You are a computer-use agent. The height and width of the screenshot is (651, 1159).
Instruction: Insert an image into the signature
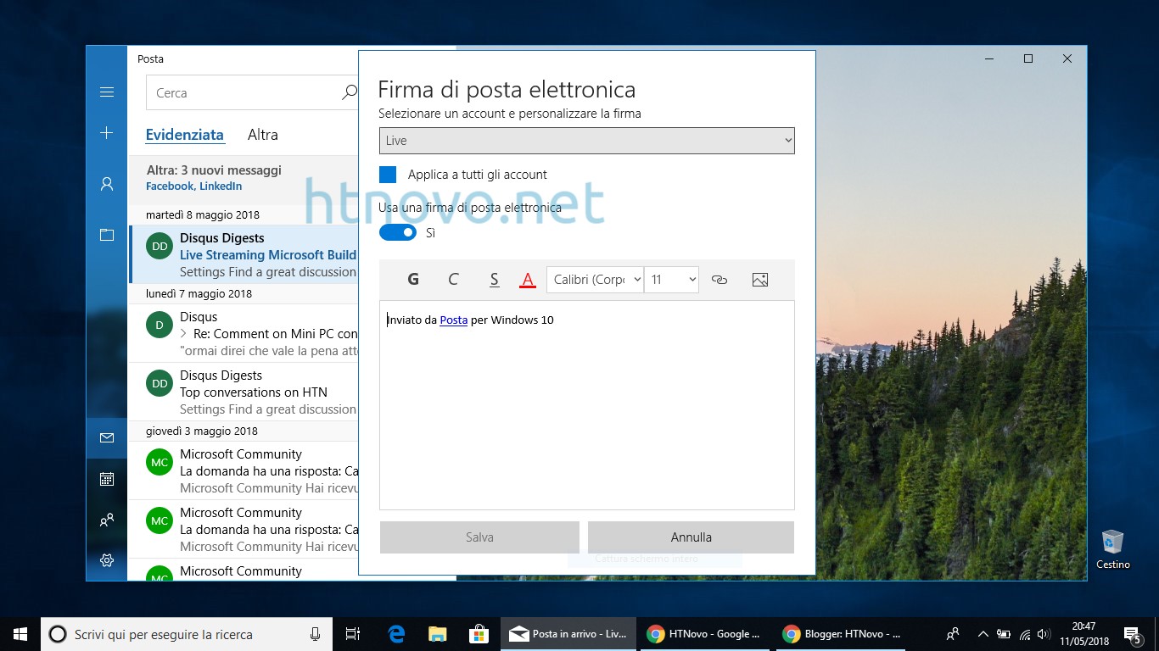[759, 279]
